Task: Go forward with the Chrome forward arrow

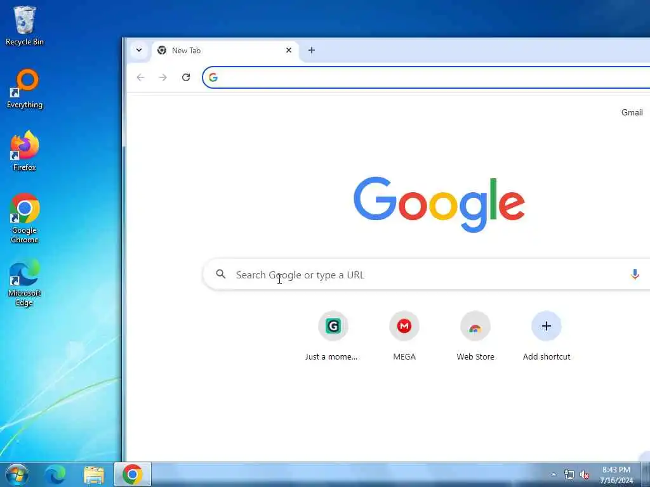Action: pos(163,77)
